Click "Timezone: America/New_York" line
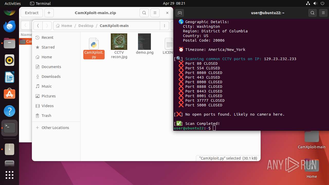 point(215,50)
